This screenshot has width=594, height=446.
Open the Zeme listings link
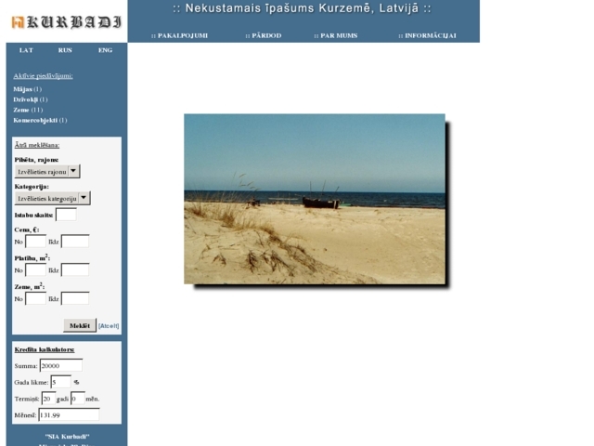[x=22, y=110]
